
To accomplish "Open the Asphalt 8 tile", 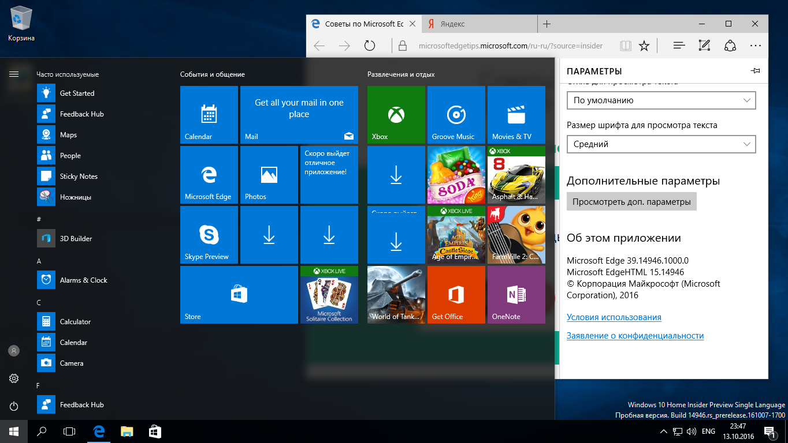I will tap(516, 175).
